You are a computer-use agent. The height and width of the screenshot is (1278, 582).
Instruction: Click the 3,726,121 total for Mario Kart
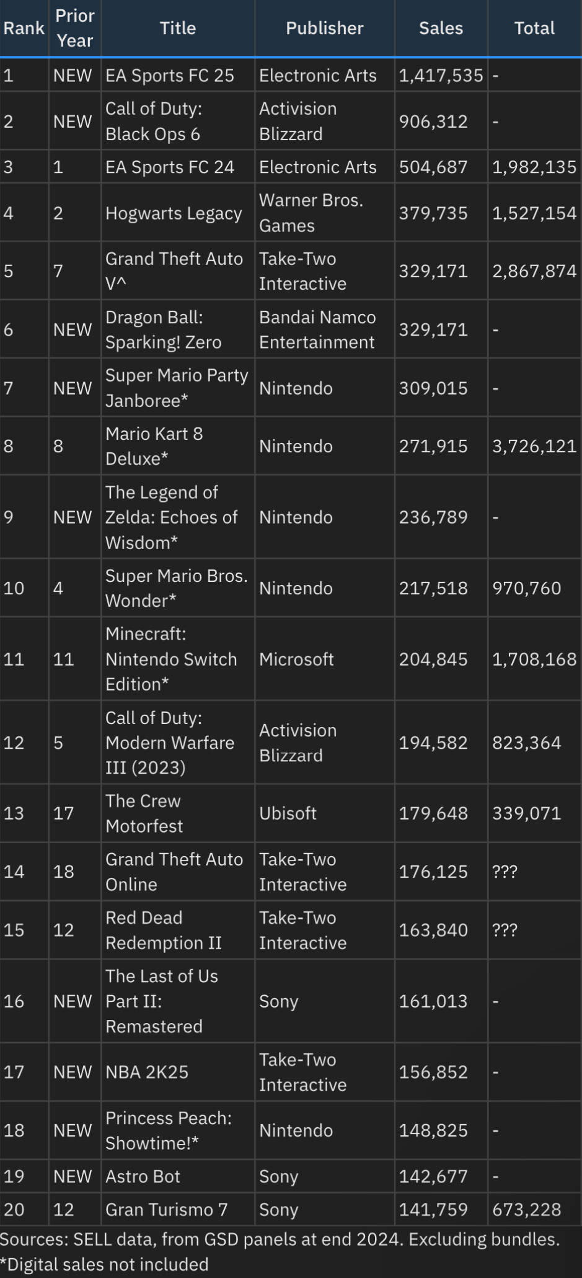click(534, 447)
